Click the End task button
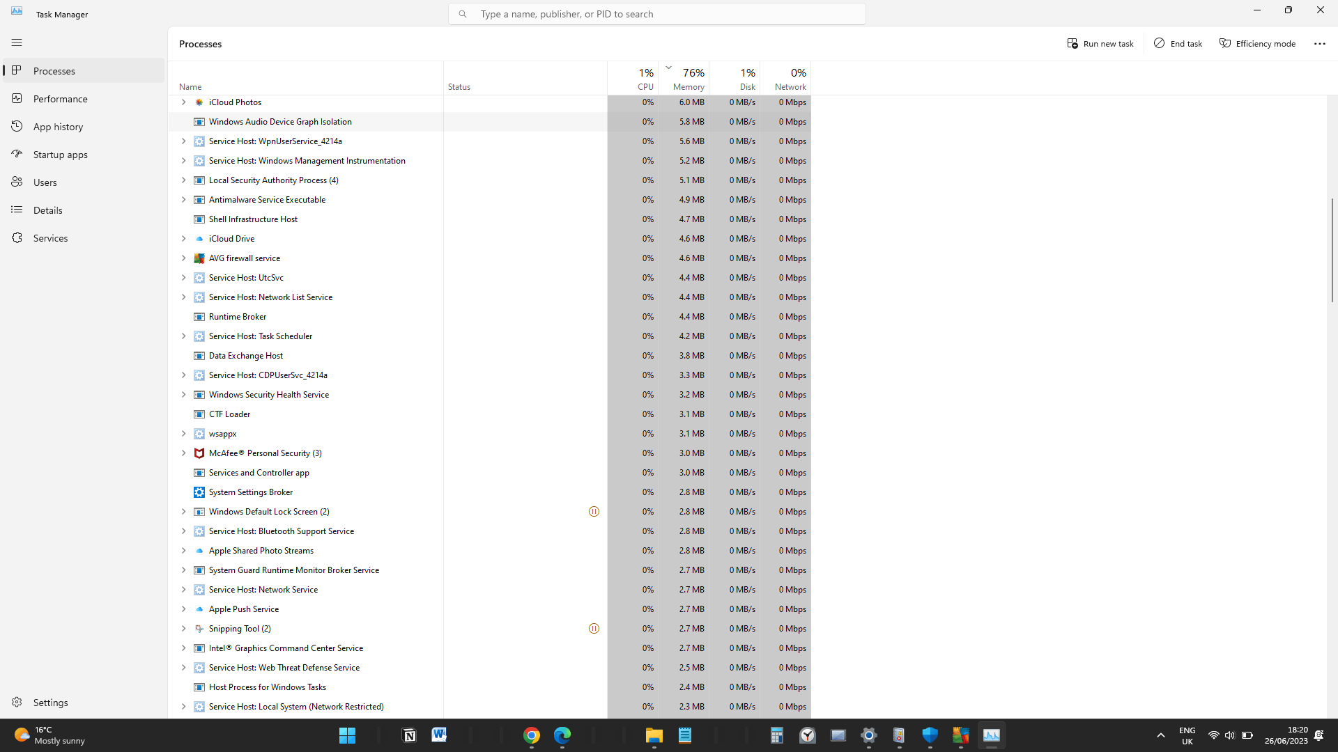This screenshot has height=752, width=1338. tap(1178, 43)
